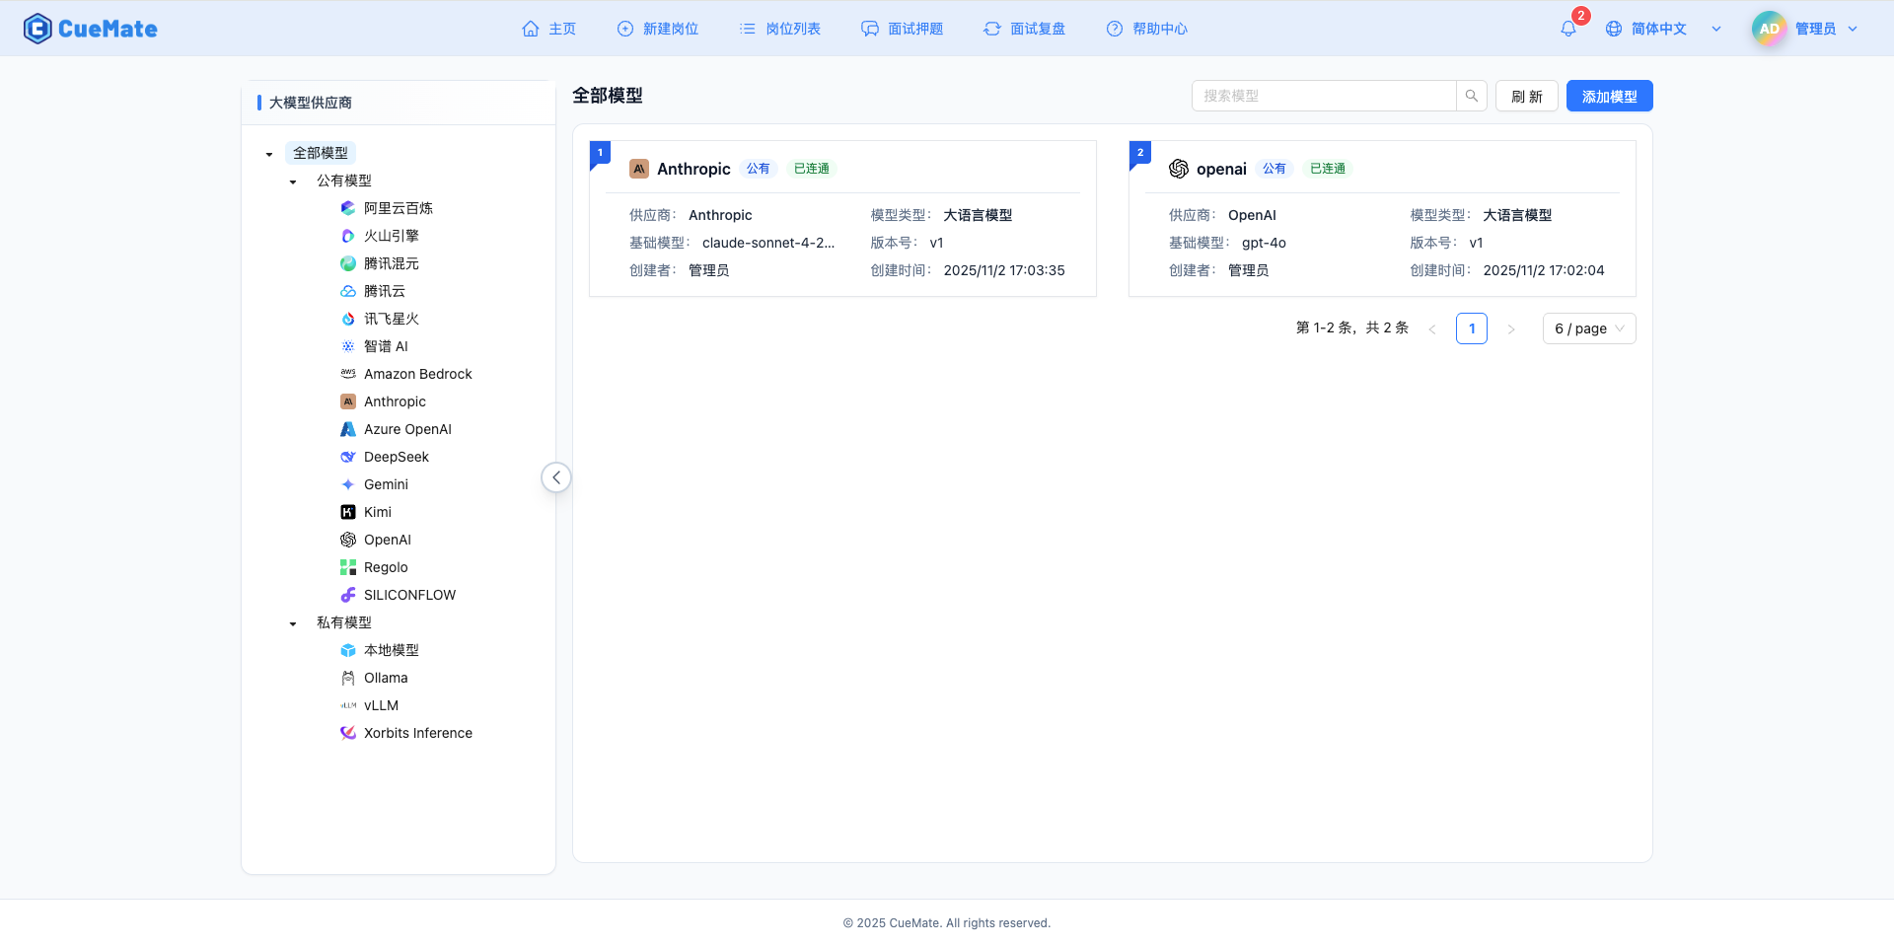
Task: Select the Anthropic provider icon in the sidebar
Action: (347, 401)
